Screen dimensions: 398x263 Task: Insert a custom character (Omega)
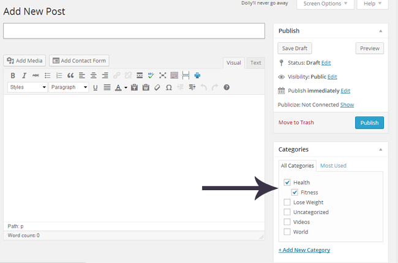[169, 87]
